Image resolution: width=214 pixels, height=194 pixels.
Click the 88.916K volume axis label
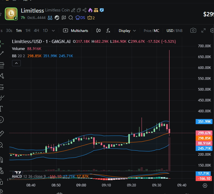point(204,143)
